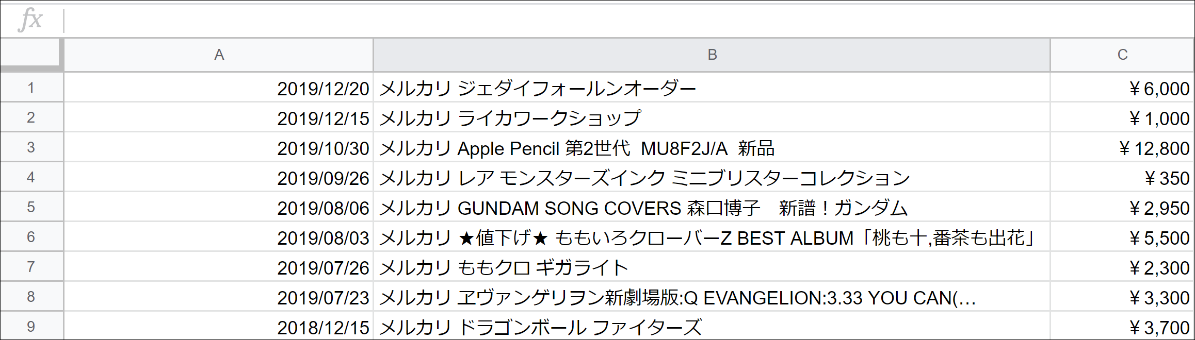Viewport: 1195px width, 340px height.
Task: Click date cell 2019/07/23
Action: click(x=219, y=297)
